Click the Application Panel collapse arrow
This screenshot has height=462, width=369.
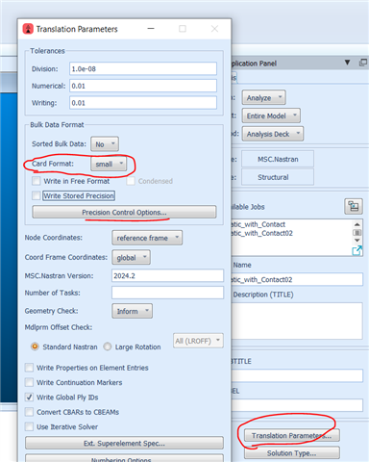[x=347, y=63]
